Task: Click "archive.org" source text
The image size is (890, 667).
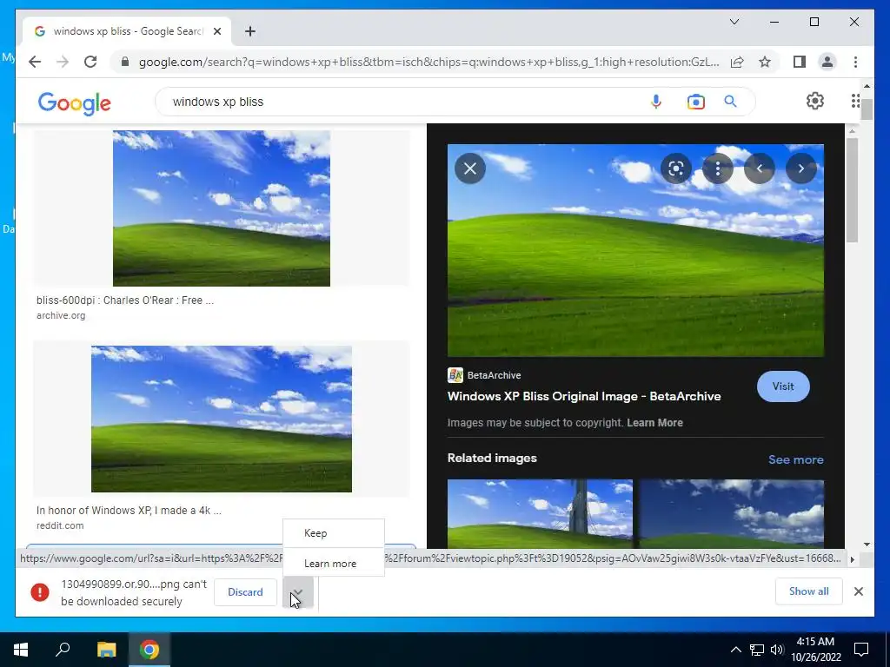Action: [61, 315]
